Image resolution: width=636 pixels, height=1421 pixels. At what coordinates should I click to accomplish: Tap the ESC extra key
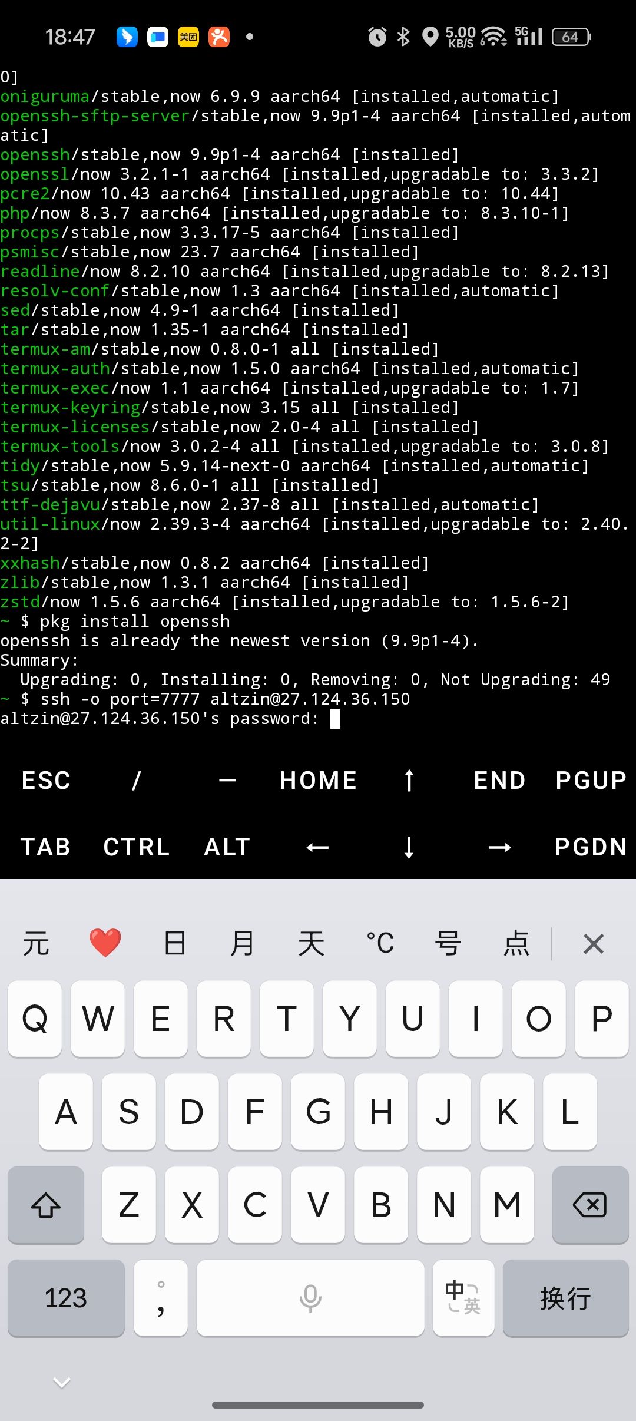pyautogui.click(x=45, y=780)
